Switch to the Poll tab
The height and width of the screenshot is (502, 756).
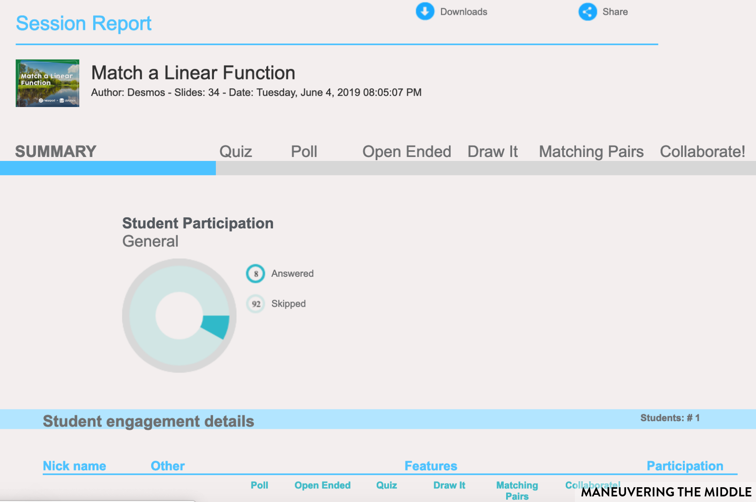point(304,152)
